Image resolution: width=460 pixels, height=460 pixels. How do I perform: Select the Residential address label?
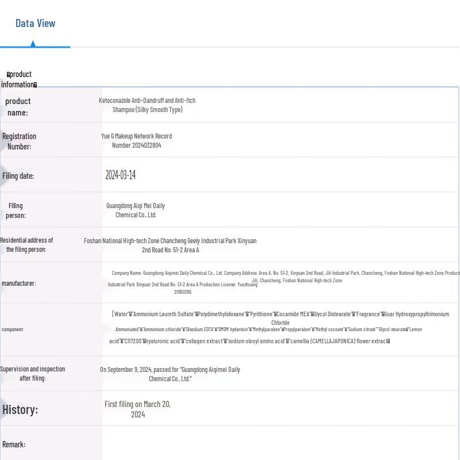26,245
